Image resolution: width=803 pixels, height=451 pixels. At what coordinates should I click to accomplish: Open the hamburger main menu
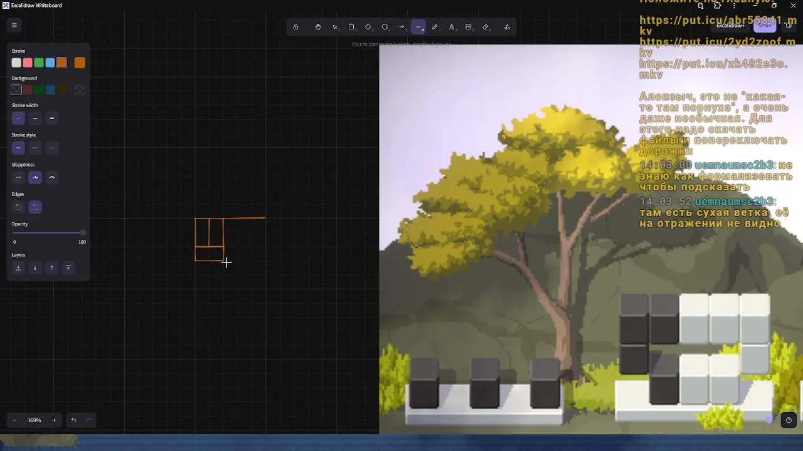tap(14, 25)
